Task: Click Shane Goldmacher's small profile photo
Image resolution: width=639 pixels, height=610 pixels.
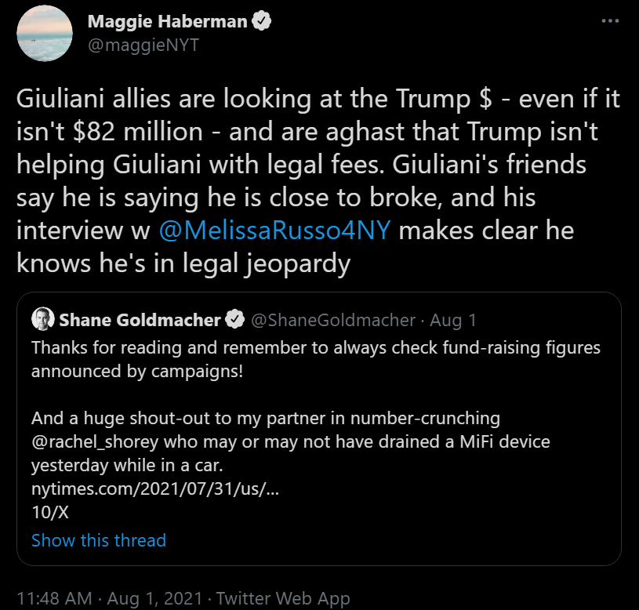Action: click(x=42, y=319)
